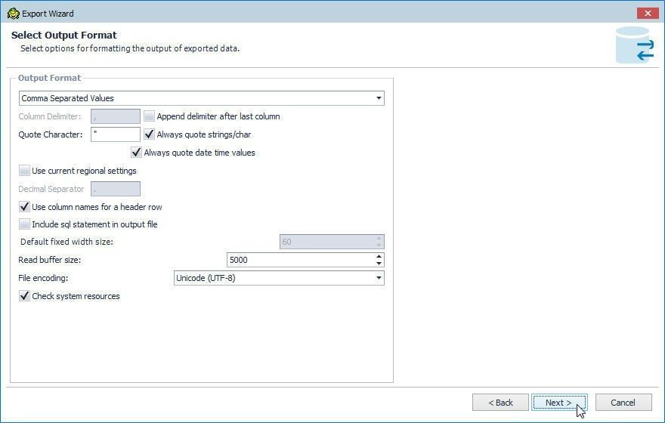Image resolution: width=665 pixels, height=423 pixels.
Task: Go to the previous step with Back
Action: coord(500,403)
